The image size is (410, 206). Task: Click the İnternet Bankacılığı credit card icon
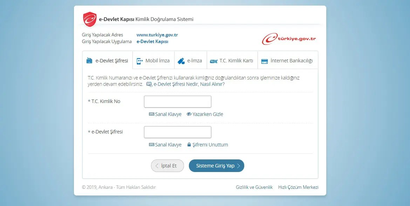pos(264,61)
